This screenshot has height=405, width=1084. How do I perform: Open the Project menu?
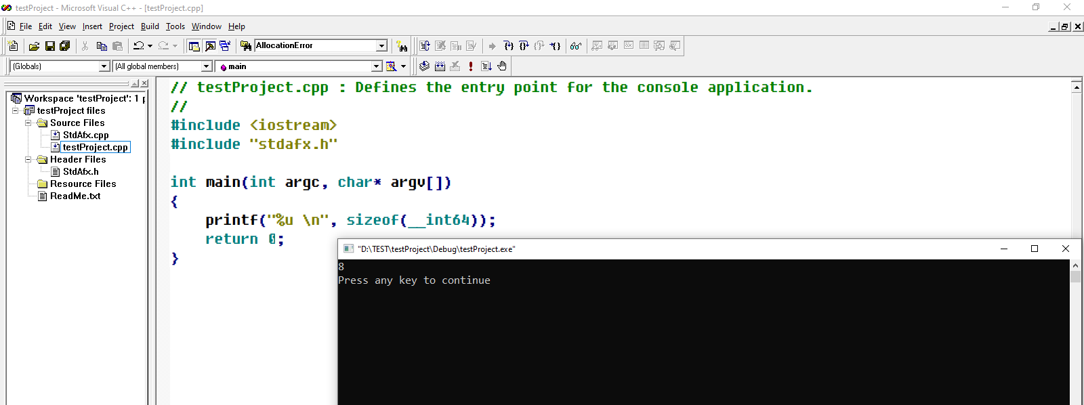tap(121, 26)
